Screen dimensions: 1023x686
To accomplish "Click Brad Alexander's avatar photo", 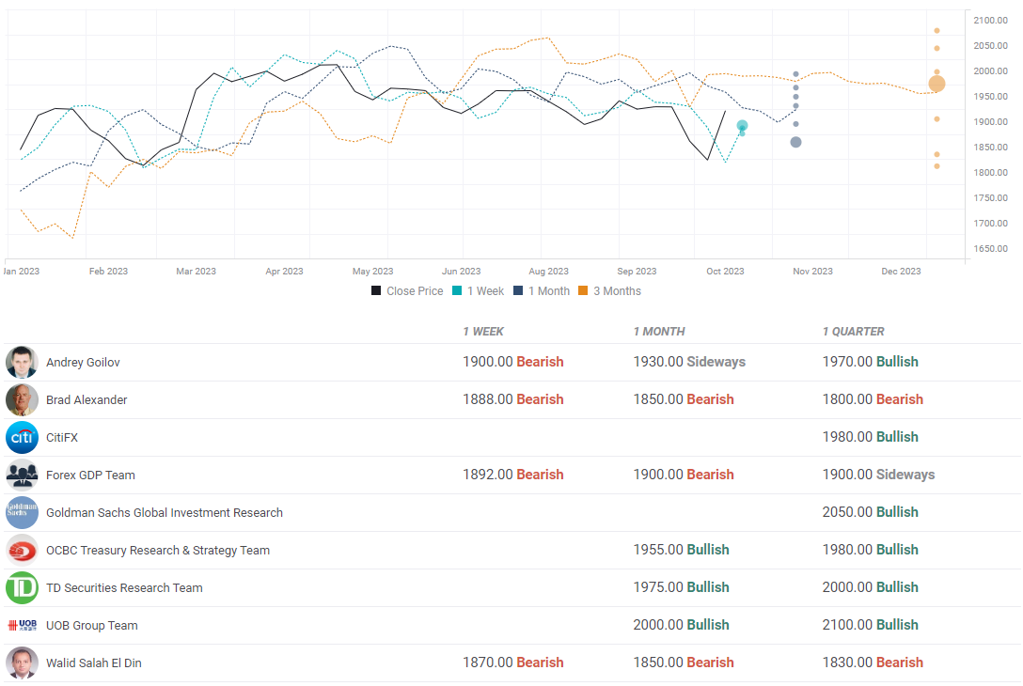I will point(22,399).
